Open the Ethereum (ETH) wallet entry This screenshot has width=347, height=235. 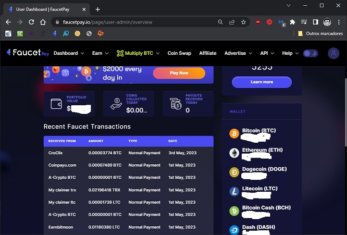point(262,150)
